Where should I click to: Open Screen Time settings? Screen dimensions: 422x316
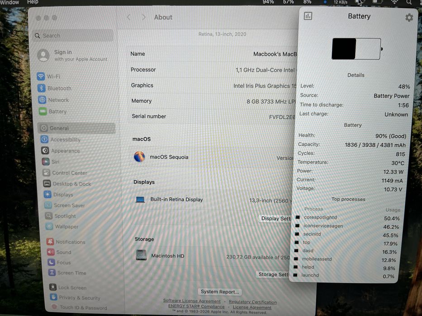[67, 273]
